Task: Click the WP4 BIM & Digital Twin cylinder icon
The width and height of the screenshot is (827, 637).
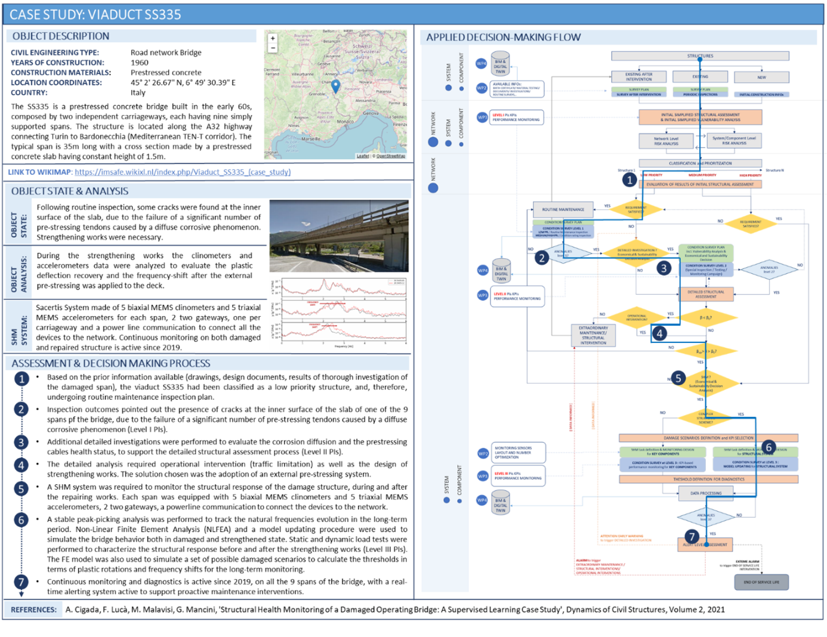Action: 501,63
